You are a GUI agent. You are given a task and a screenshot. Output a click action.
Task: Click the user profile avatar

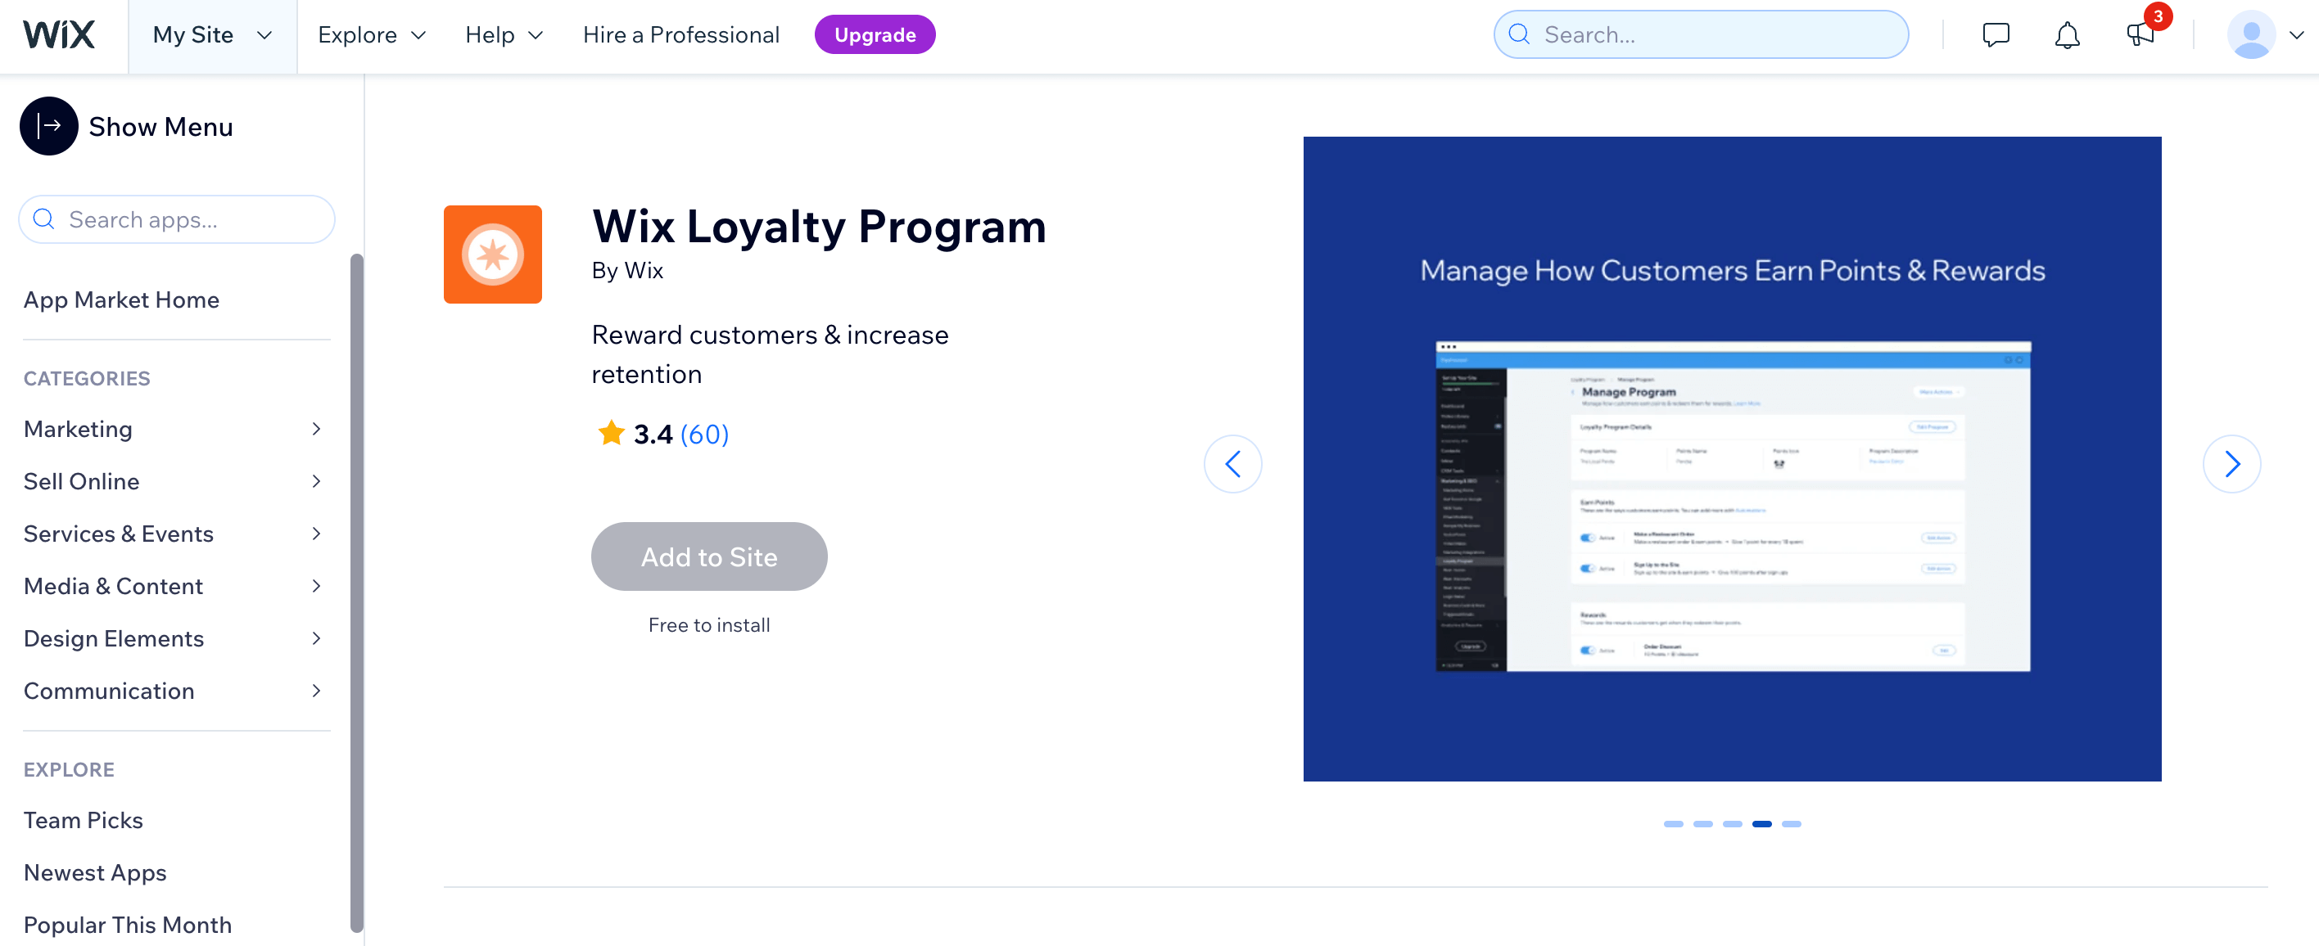click(2250, 35)
